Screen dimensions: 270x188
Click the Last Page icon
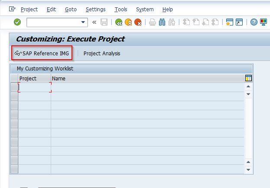(x=215, y=22)
